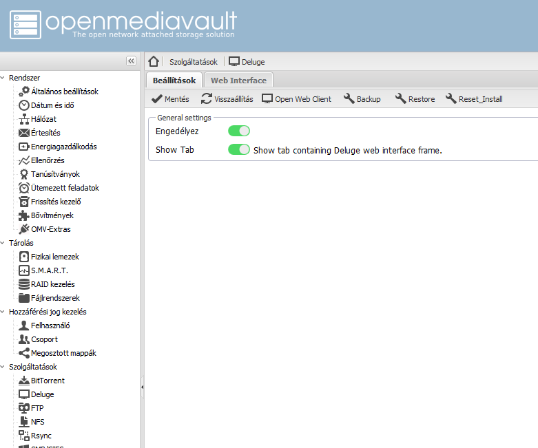The height and width of the screenshot is (448, 538).
Task: Click the Rsync service icon
Action: [24, 436]
